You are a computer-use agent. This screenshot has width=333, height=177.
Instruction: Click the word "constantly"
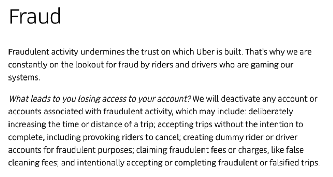[x=28, y=65]
